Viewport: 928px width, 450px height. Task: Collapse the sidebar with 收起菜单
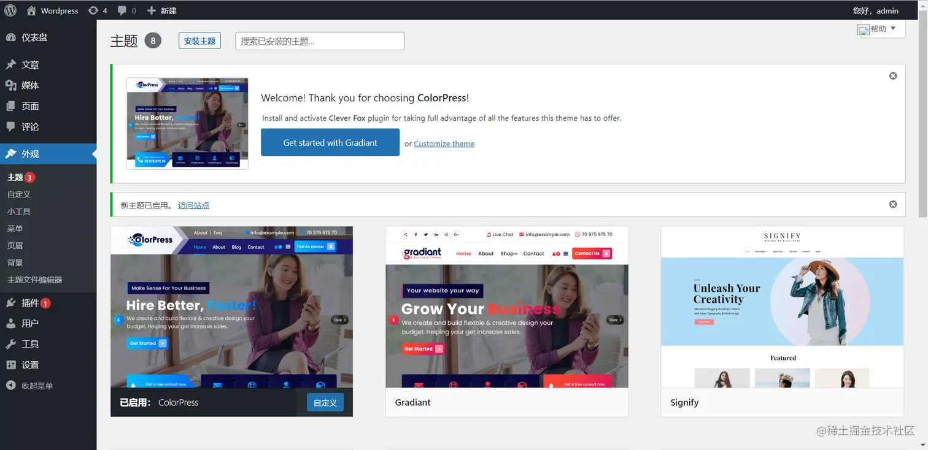(x=48, y=386)
